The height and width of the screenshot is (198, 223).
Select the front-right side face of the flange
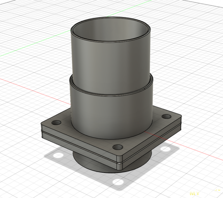[x=152, y=143]
